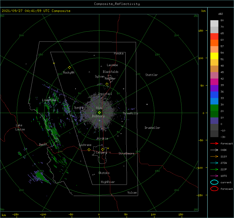Click the Sylvan label on the map
Image resolution: width=234 pixels, height=218 pixels.
[100, 76]
